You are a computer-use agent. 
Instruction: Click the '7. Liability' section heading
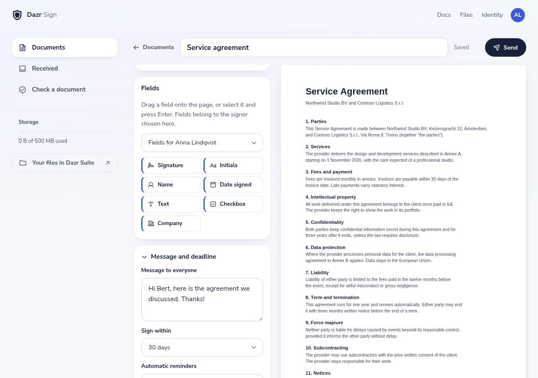[x=317, y=273]
